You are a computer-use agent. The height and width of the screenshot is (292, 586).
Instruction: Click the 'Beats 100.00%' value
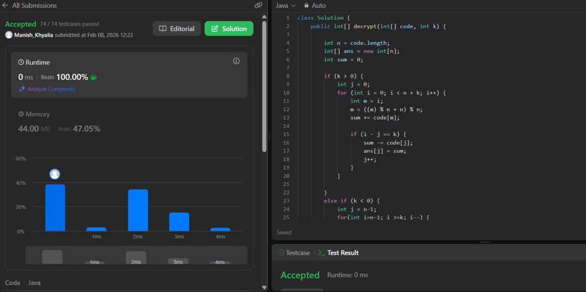coord(64,77)
